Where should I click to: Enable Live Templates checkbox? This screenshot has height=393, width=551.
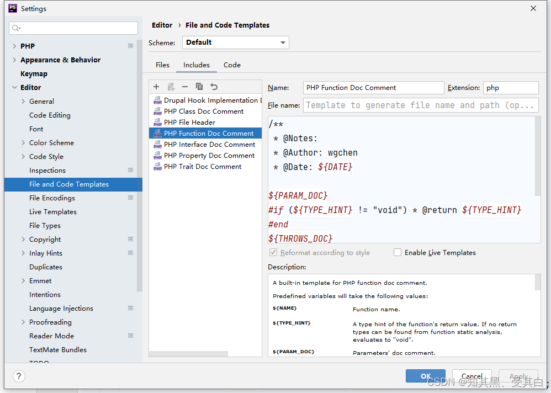pyautogui.click(x=398, y=252)
